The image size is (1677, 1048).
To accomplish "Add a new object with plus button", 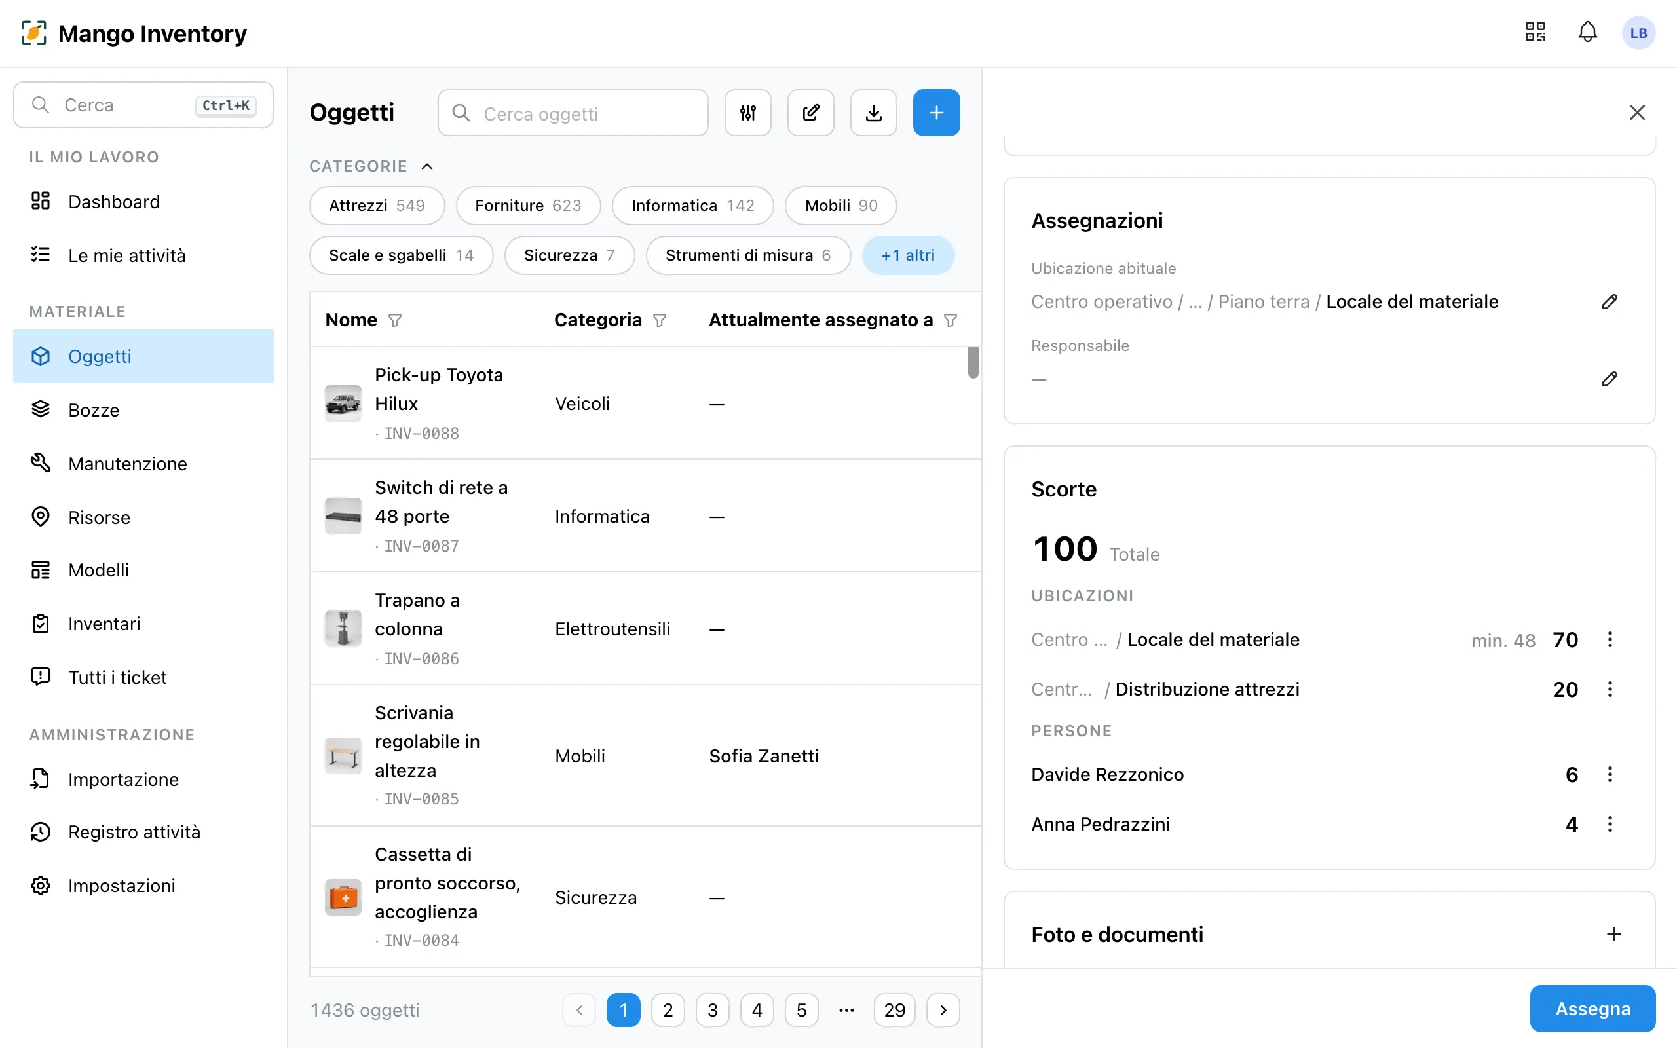I will [x=936, y=112].
